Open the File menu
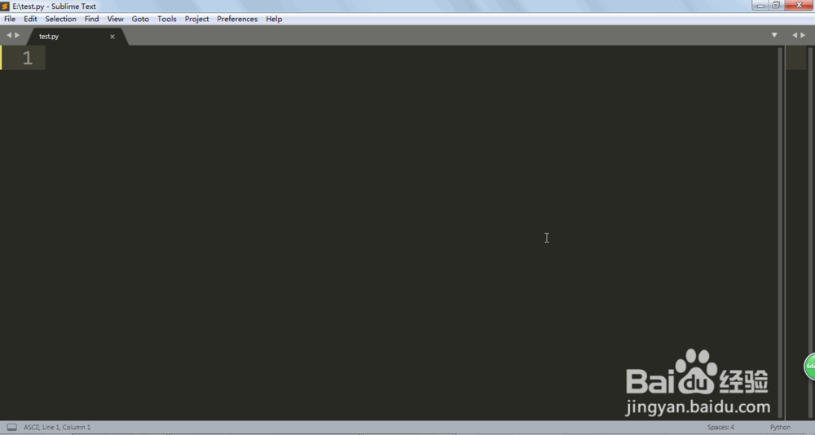815x435 pixels. (x=10, y=19)
